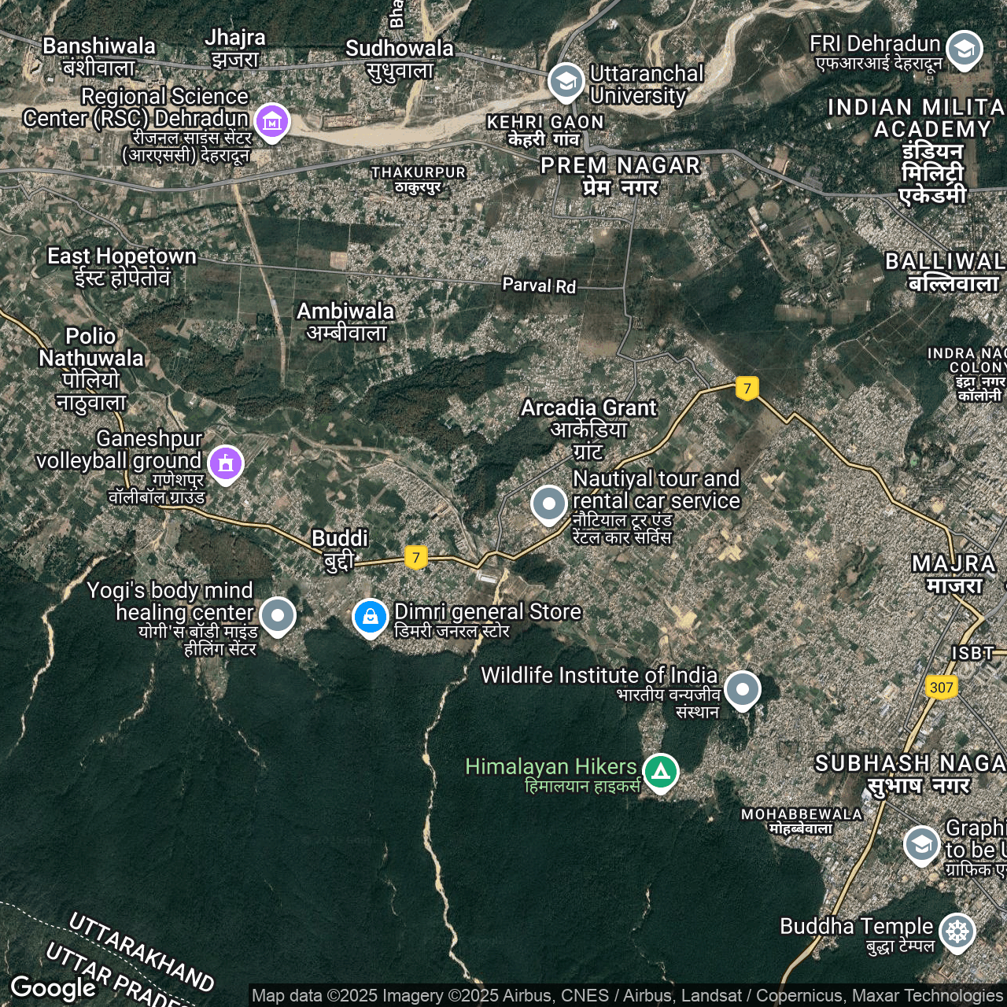Open the Wildlife Institute of India marker
Image resolution: width=1007 pixels, height=1007 pixels.
[742, 689]
